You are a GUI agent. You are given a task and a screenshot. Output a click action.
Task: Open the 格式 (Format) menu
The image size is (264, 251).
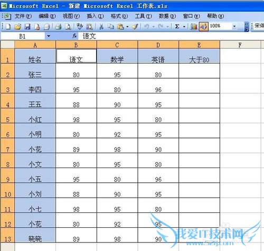point(119,16)
